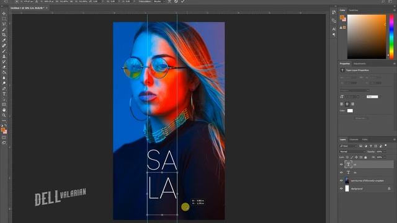Image resolution: width=397 pixels, height=223 pixels.
Task: Switch to the Paths tab
Action: point(365,139)
